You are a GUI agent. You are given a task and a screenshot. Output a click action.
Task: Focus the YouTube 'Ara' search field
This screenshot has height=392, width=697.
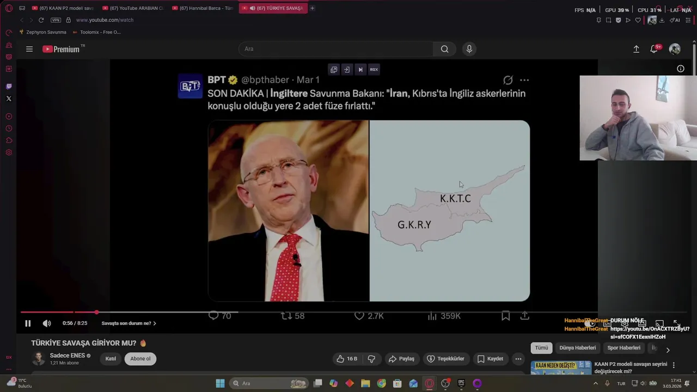coord(336,49)
